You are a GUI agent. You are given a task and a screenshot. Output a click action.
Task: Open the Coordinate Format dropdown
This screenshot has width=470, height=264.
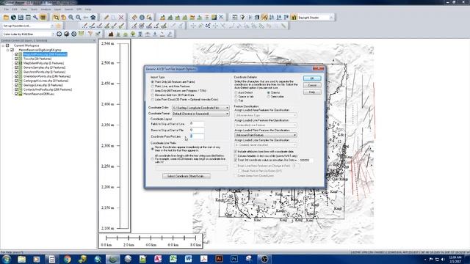coord(200,114)
